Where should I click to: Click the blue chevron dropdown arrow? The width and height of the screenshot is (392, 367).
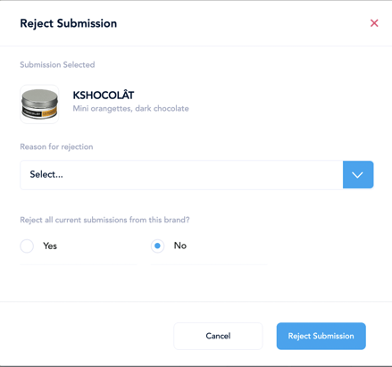(x=358, y=175)
